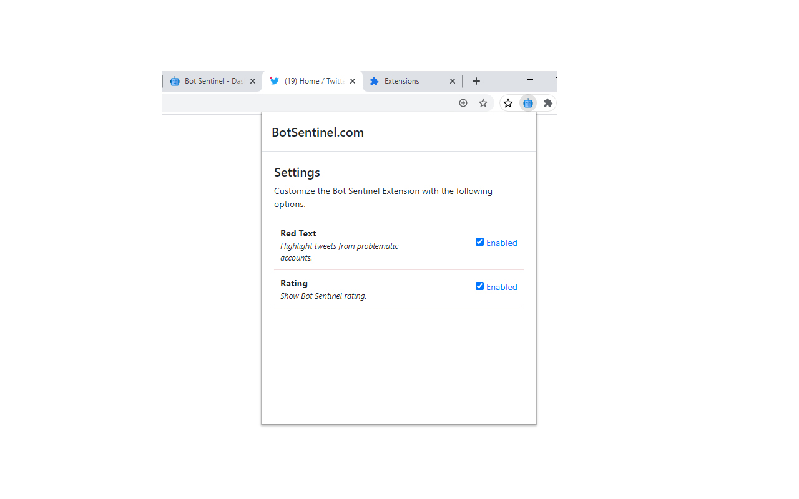Click the BotSentinel.com header link
The width and height of the screenshot is (799, 499).
pyautogui.click(x=318, y=132)
